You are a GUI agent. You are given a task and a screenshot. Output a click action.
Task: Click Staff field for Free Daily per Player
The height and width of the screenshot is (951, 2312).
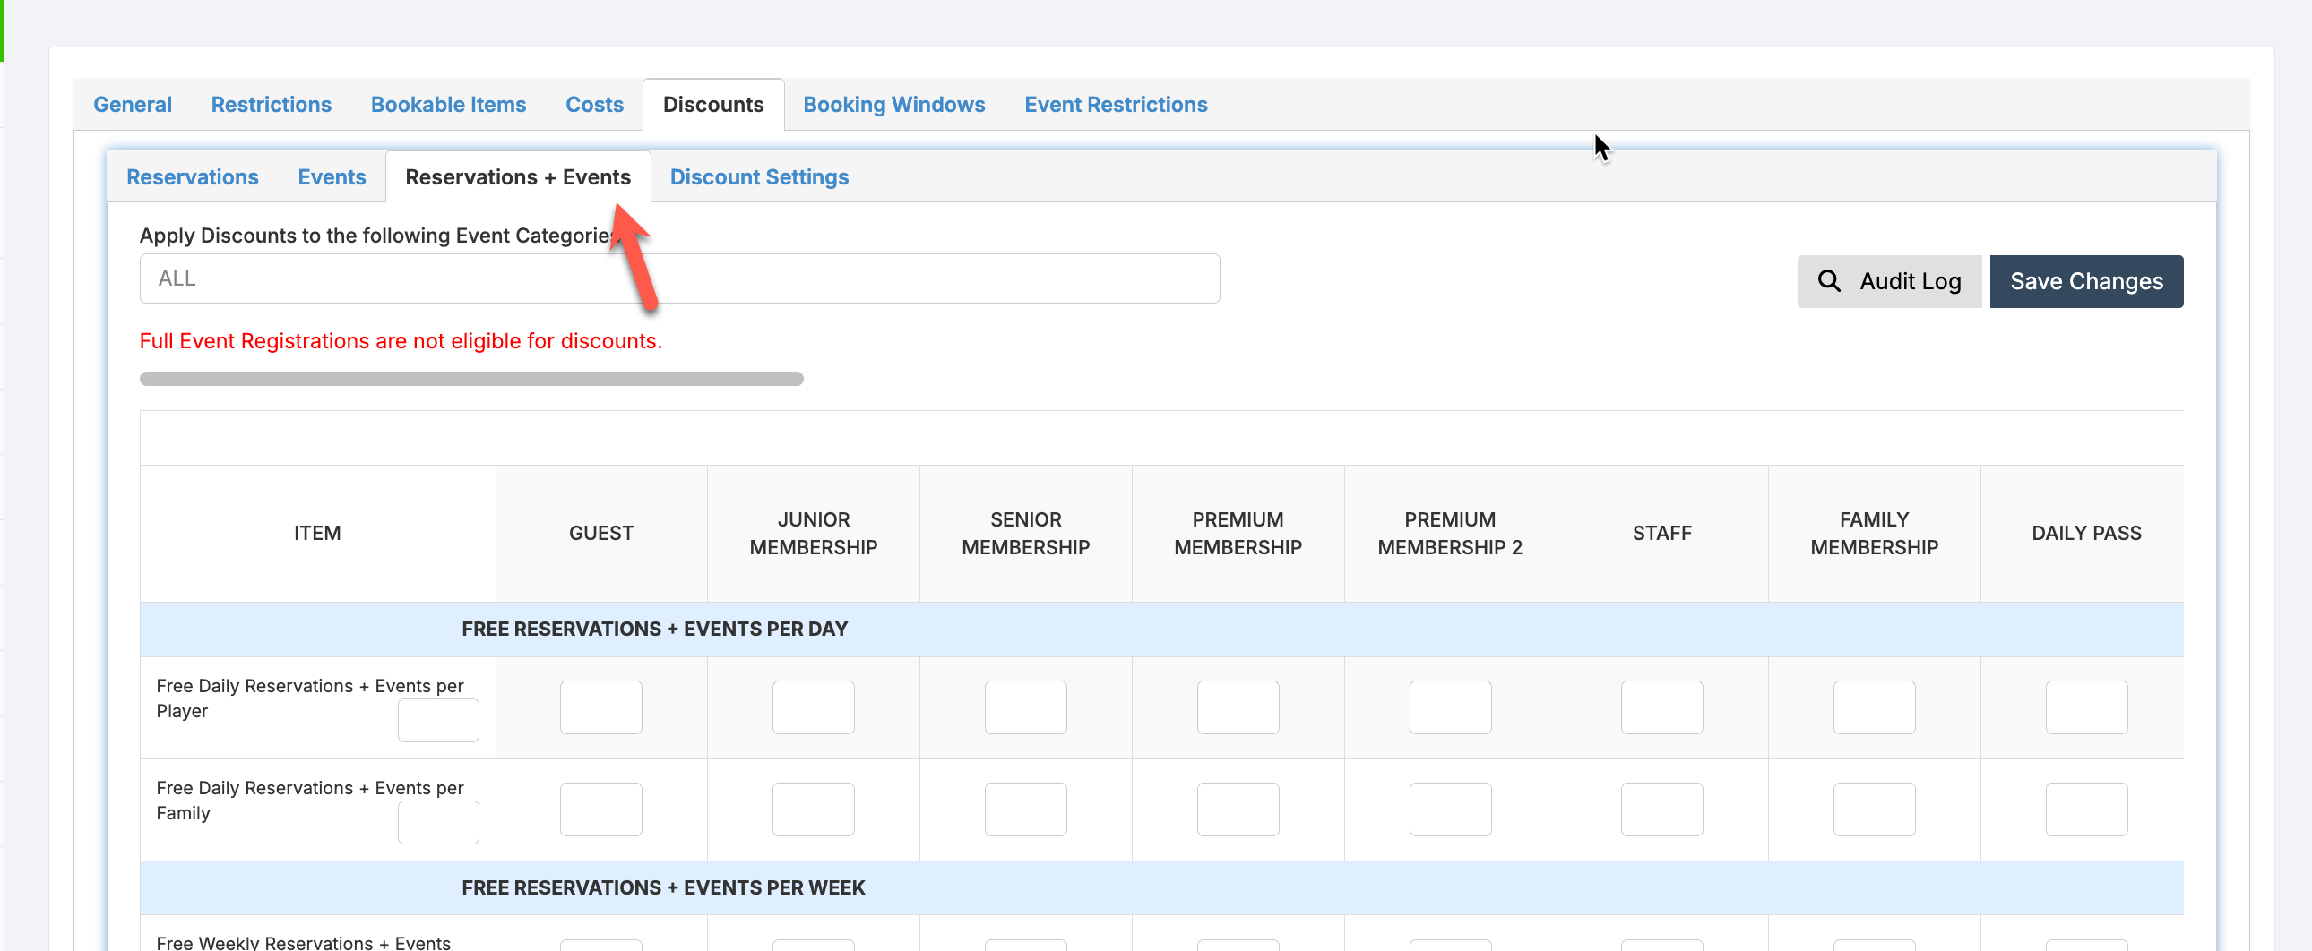1661,707
